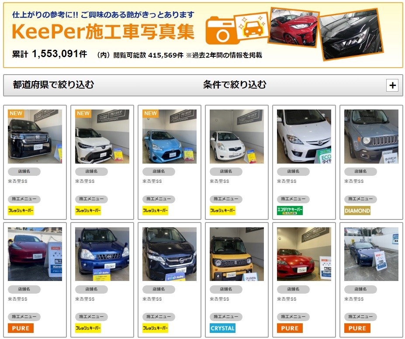
Task: Click 東香里SS store name under Jeep card
Action: tap(354, 181)
